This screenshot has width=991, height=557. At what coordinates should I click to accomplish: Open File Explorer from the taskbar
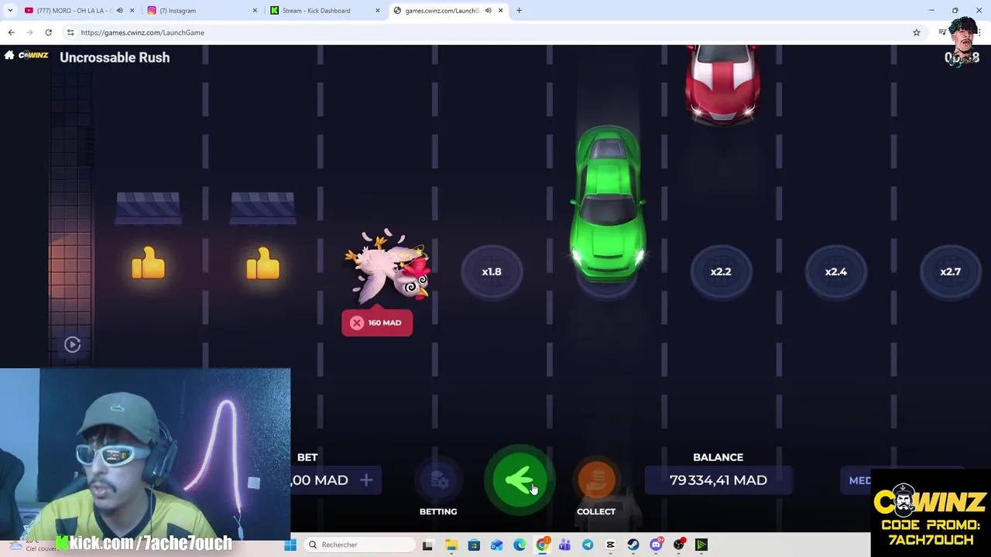click(451, 545)
